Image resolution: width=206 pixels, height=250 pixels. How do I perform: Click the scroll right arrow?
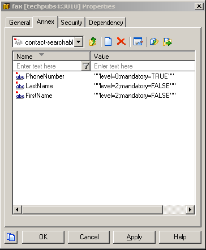tap(190, 209)
